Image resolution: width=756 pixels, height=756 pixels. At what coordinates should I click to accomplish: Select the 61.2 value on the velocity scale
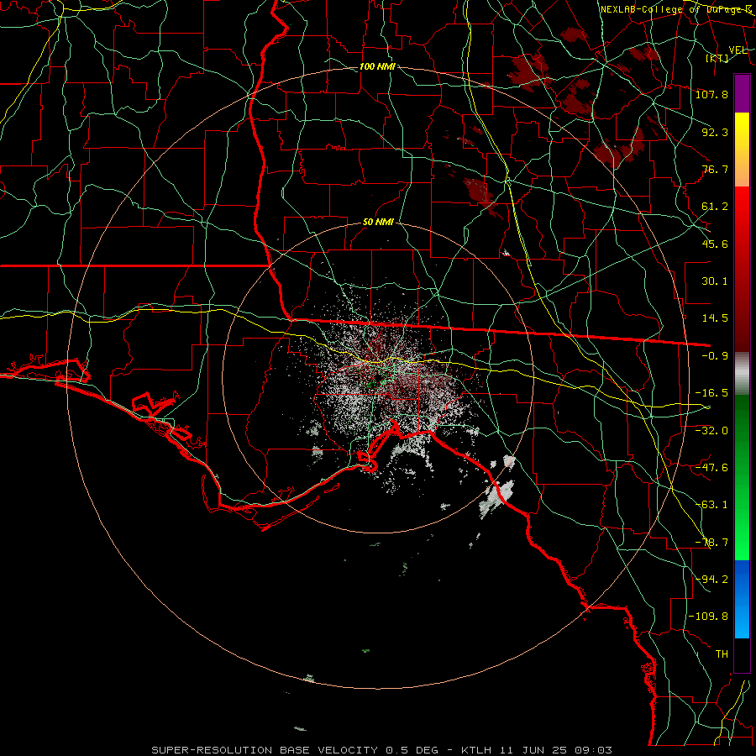[x=715, y=207]
